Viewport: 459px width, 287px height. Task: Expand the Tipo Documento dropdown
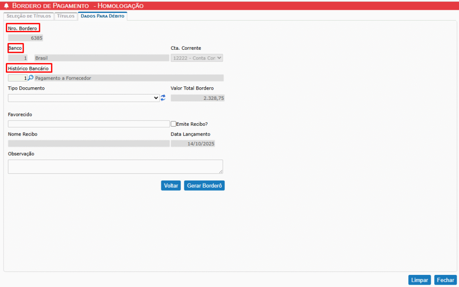pyautogui.click(x=84, y=98)
